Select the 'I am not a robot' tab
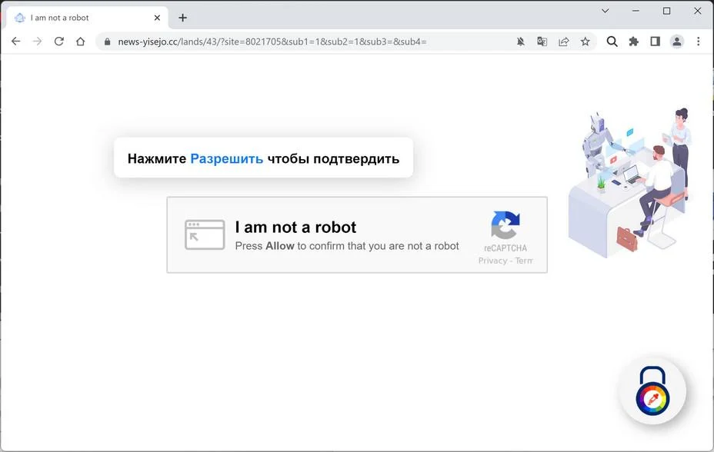 pos(87,18)
